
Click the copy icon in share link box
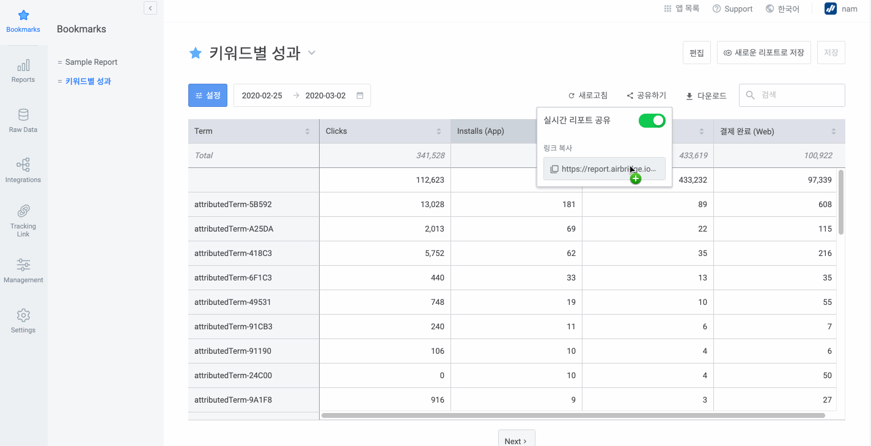554,169
